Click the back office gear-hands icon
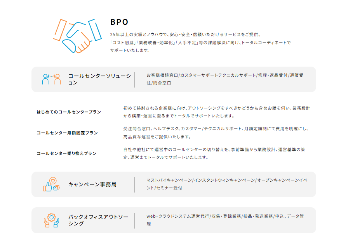348x246 pixels. (x=52, y=220)
